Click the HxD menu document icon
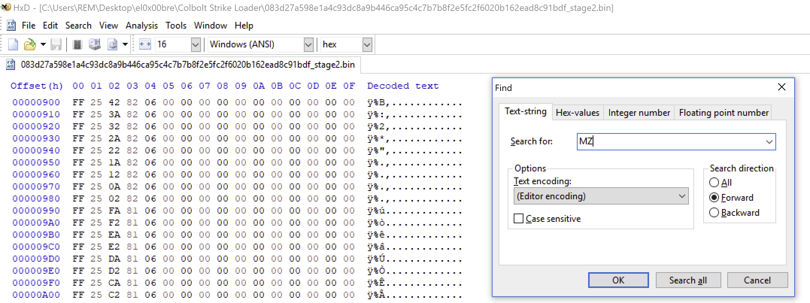The width and height of the screenshot is (810, 303). [x=11, y=26]
